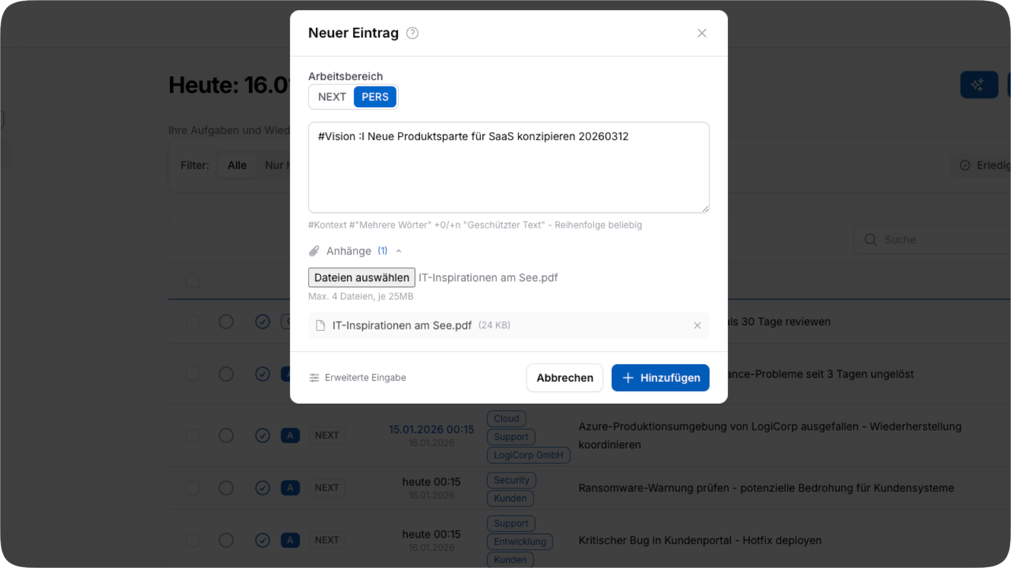This screenshot has height=568, width=1011.
Task: Expand the Erweiterte Eingabe options
Action: (x=365, y=377)
